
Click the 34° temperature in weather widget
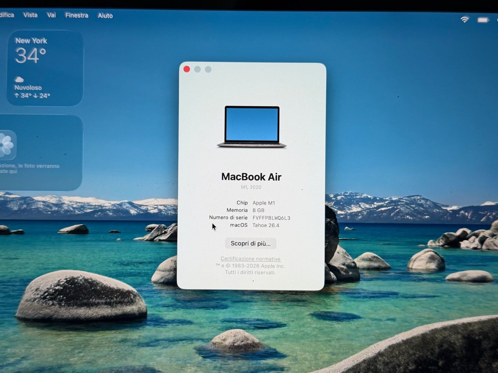[30, 56]
